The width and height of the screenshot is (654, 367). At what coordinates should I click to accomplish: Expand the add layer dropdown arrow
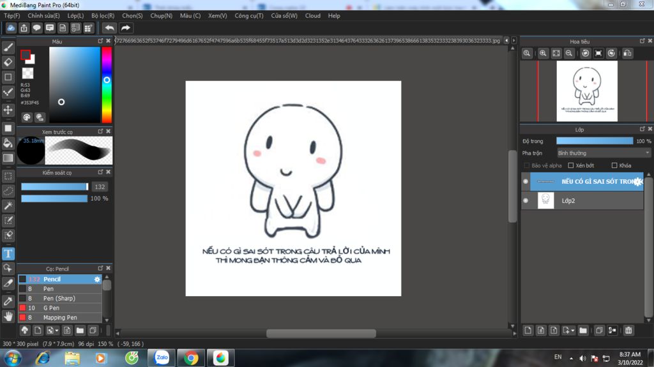(573, 331)
